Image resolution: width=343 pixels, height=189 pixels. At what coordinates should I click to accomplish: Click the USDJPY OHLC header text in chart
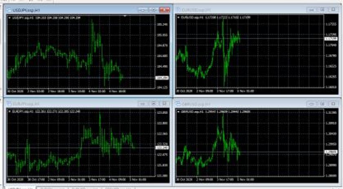click(47, 18)
